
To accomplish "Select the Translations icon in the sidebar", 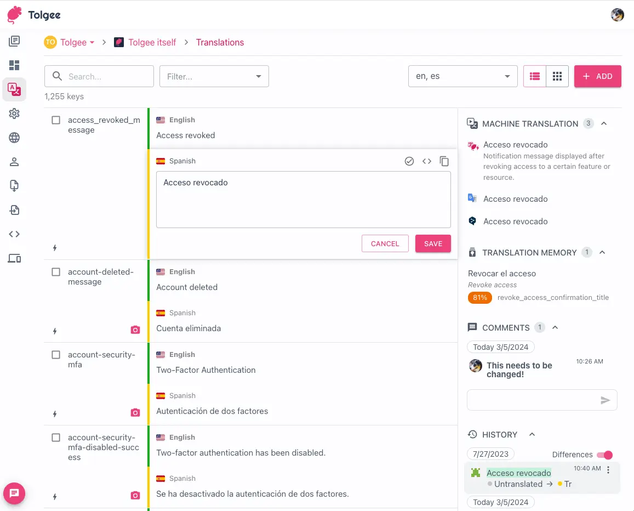I will 14,89.
